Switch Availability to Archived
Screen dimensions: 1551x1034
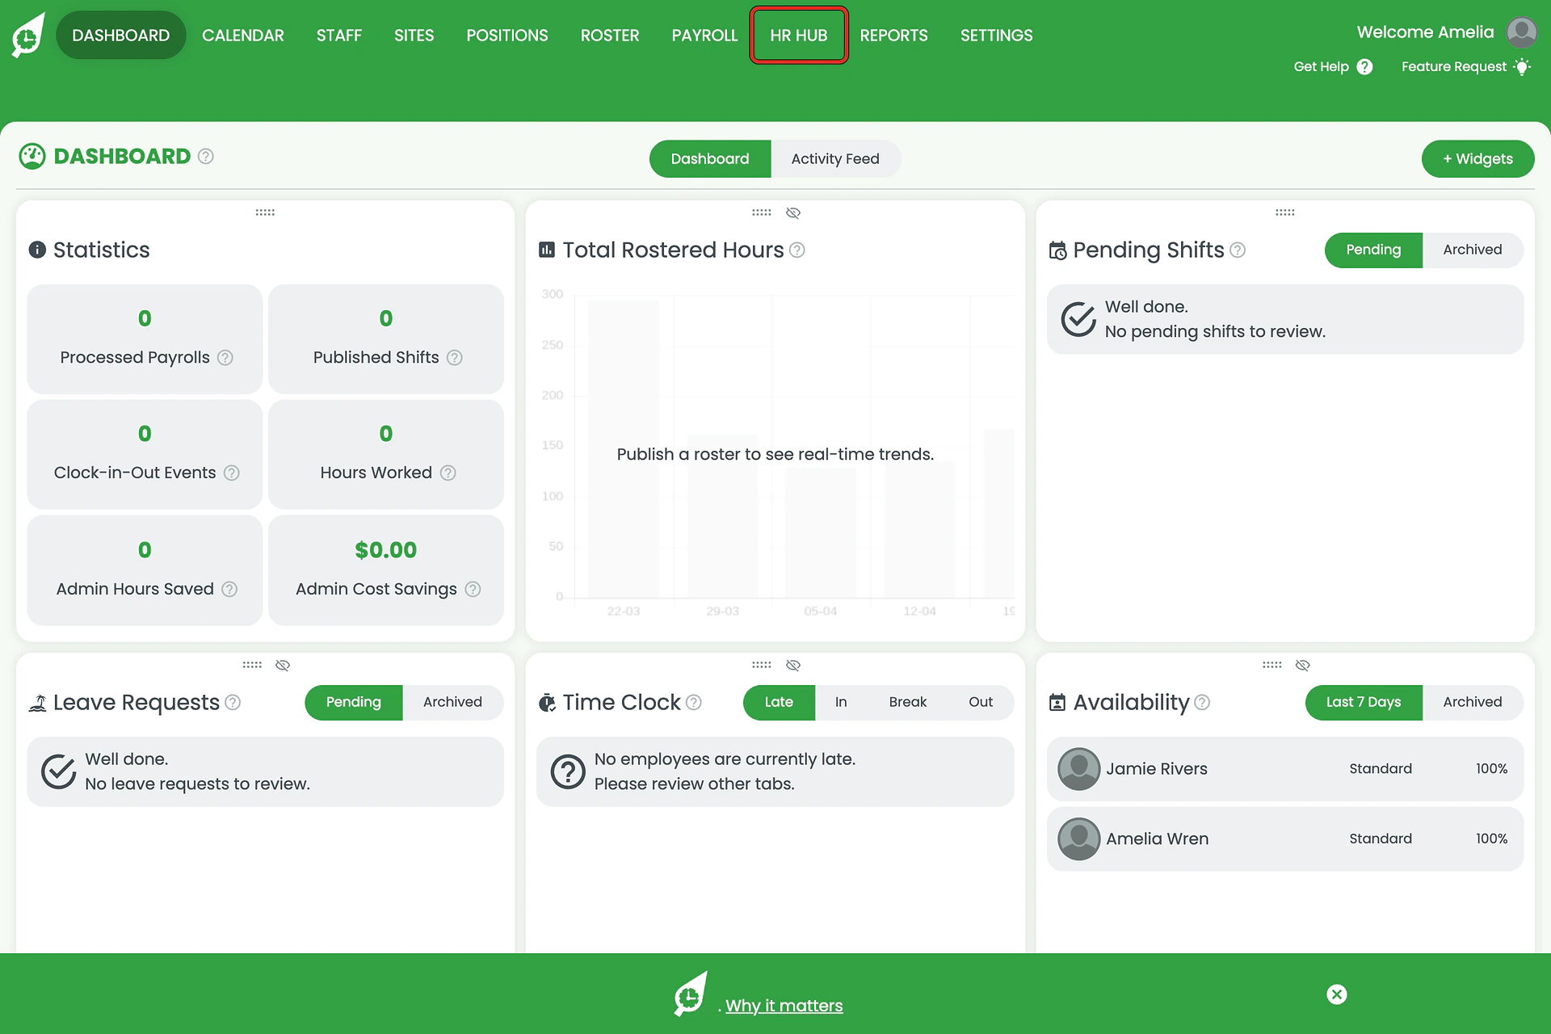(1473, 702)
